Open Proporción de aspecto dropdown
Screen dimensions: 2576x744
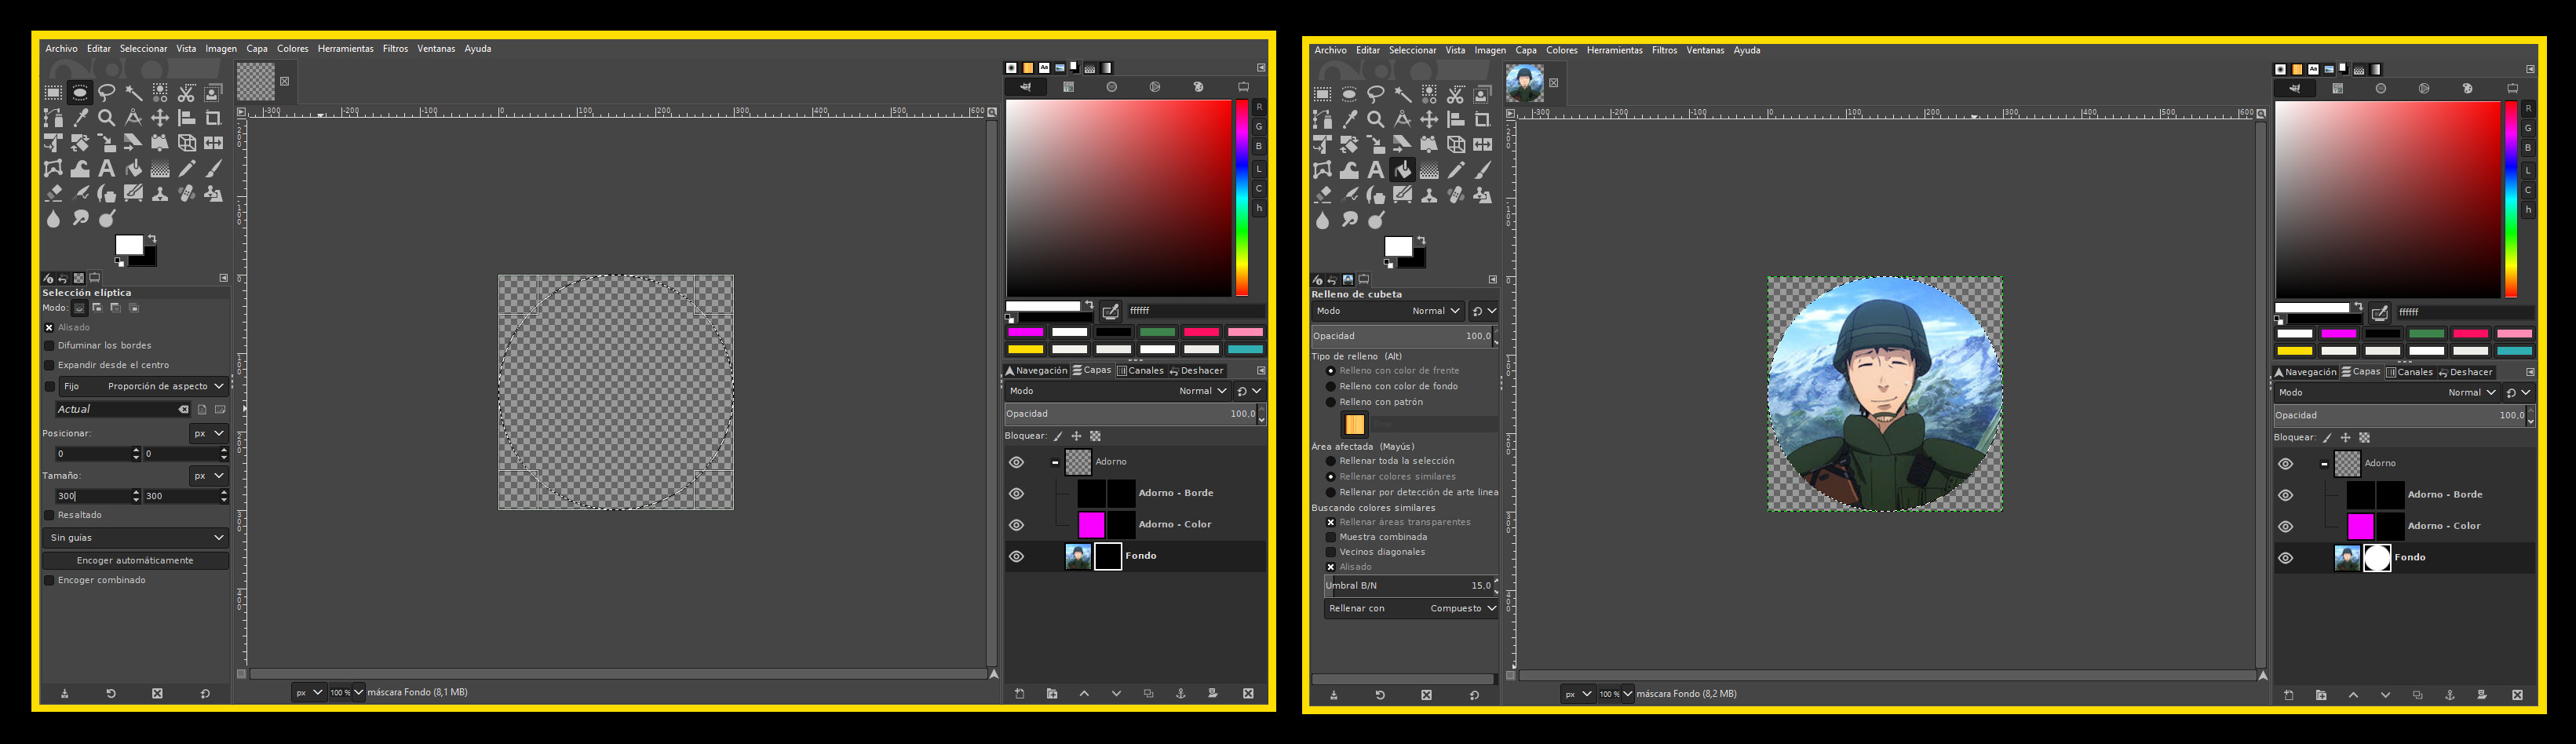coord(144,386)
